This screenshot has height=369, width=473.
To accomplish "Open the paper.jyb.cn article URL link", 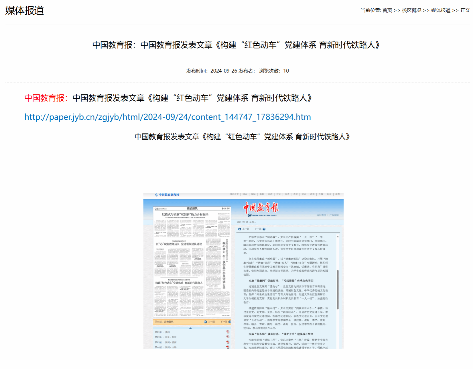I will coord(167,117).
